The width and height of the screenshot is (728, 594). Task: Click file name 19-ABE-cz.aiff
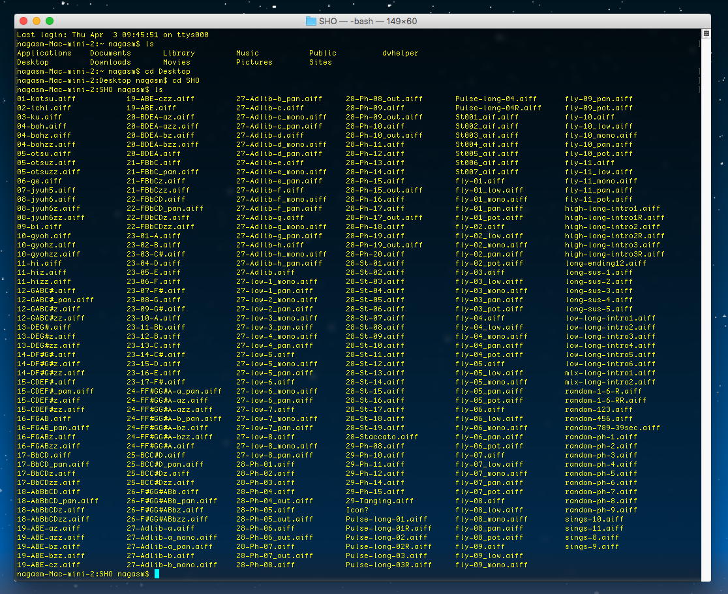48,565
